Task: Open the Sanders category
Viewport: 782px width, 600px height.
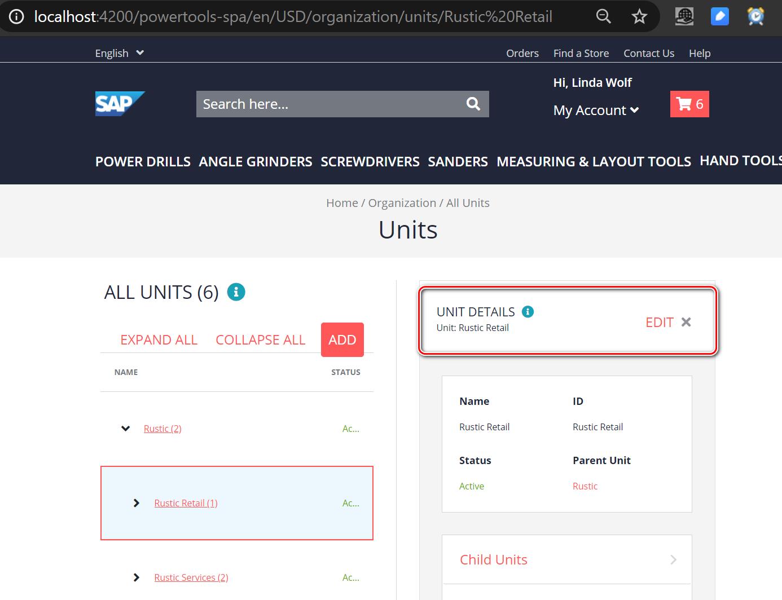Action: point(458,161)
